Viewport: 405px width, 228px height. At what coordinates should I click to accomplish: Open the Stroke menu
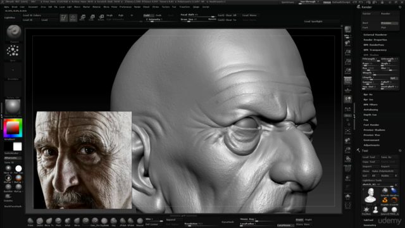pyautogui.click(x=155, y=7)
